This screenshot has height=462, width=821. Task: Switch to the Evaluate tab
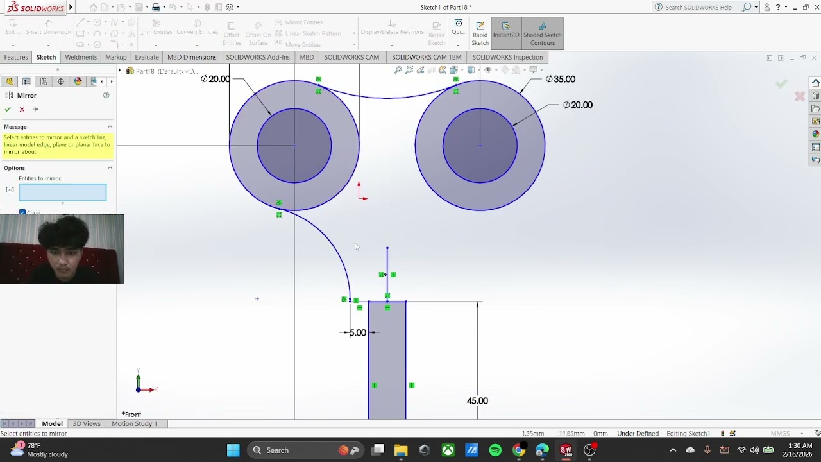coord(147,57)
